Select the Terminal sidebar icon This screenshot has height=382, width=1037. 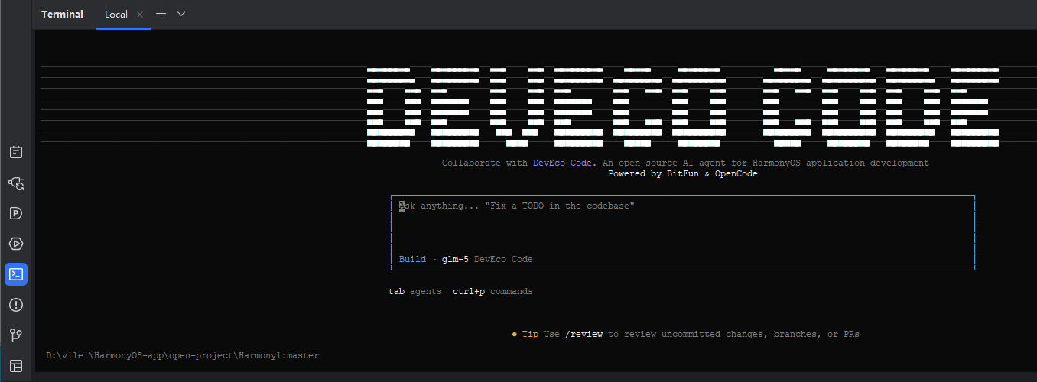(16, 274)
